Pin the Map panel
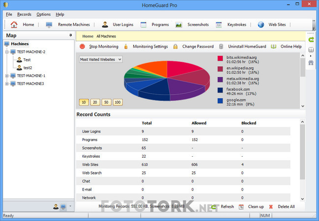Image resolution: width=319 pixels, height=221 pixels. tap(71, 35)
